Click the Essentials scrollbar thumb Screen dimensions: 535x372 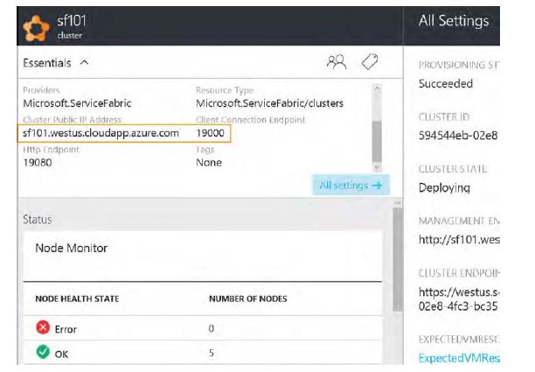click(x=377, y=141)
